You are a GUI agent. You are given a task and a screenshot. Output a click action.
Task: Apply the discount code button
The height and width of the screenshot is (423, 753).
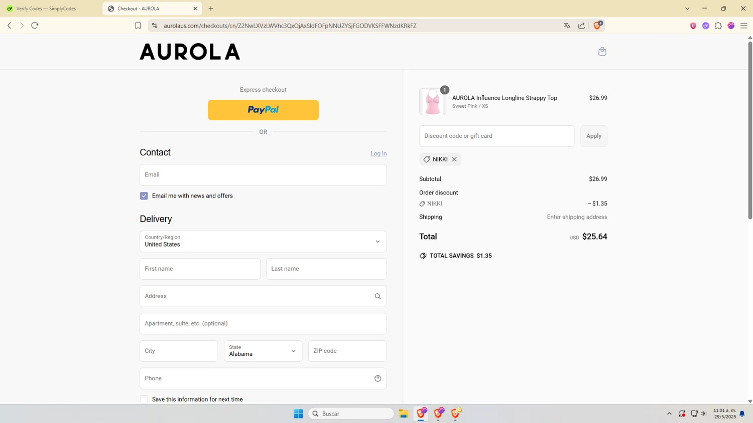click(x=594, y=136)
